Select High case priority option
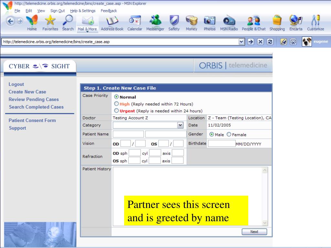The image size is (331, 248). [117, 104]
